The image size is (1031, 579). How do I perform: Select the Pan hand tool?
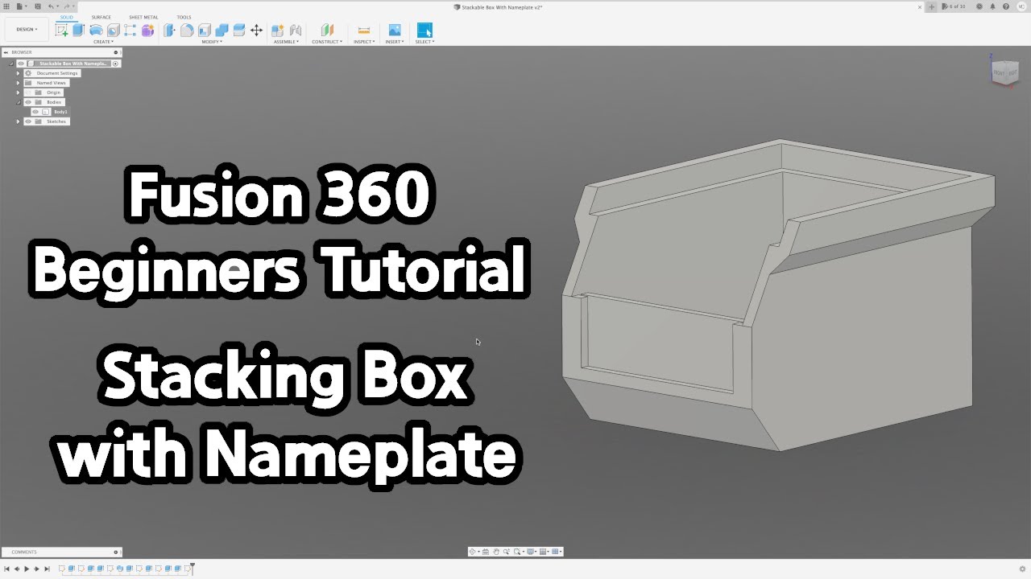(x=496, y=552)
